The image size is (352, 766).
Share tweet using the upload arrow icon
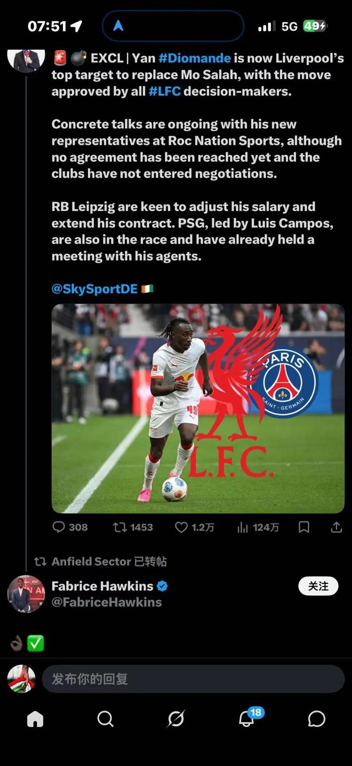coord(336,527)
